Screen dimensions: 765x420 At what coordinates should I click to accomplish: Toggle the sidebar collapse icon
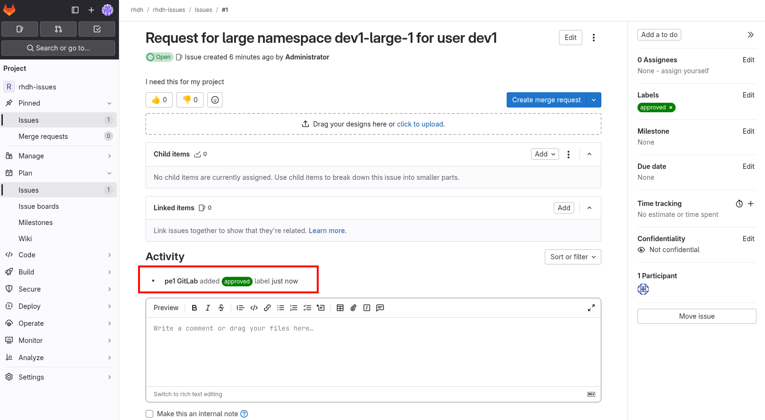pos(75,10)
